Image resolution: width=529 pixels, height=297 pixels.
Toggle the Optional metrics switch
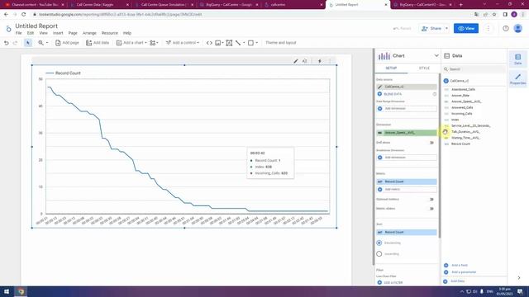[431, 200]
